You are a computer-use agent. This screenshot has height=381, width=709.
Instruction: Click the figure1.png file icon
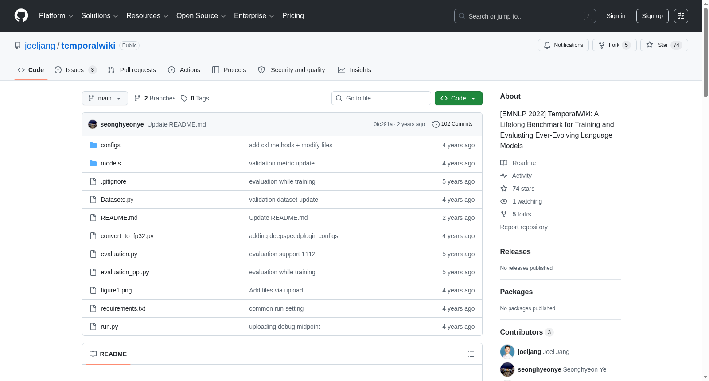[93, 290]
